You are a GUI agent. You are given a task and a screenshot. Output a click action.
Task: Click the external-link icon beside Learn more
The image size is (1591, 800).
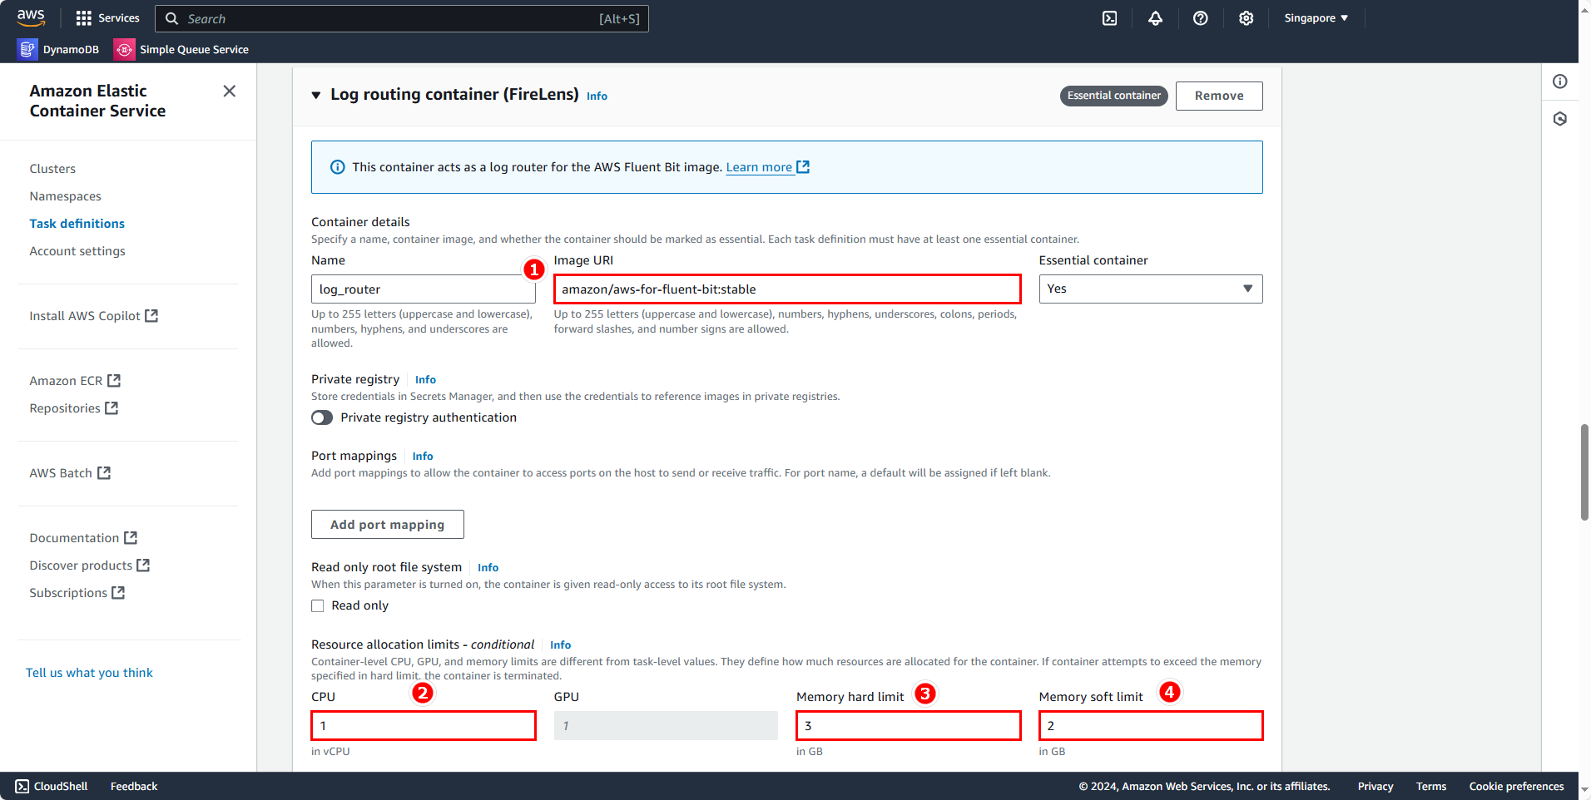803,167
